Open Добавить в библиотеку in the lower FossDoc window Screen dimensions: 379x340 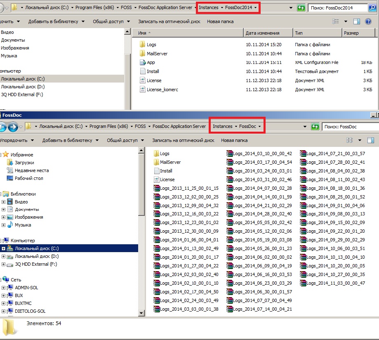pos(71,140)
